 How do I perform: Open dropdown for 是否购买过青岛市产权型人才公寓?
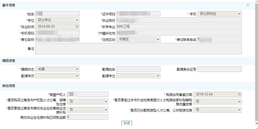pyautogui.click(x=87, y=102)
